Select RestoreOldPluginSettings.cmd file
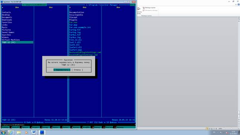 click(85, 52)
